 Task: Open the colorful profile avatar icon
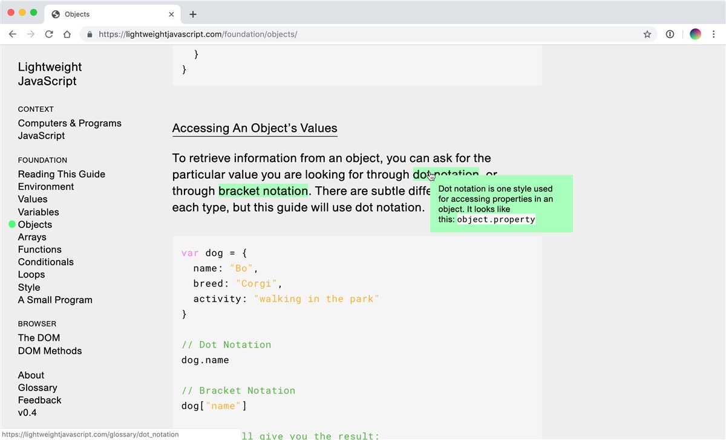tap(695, 34)
